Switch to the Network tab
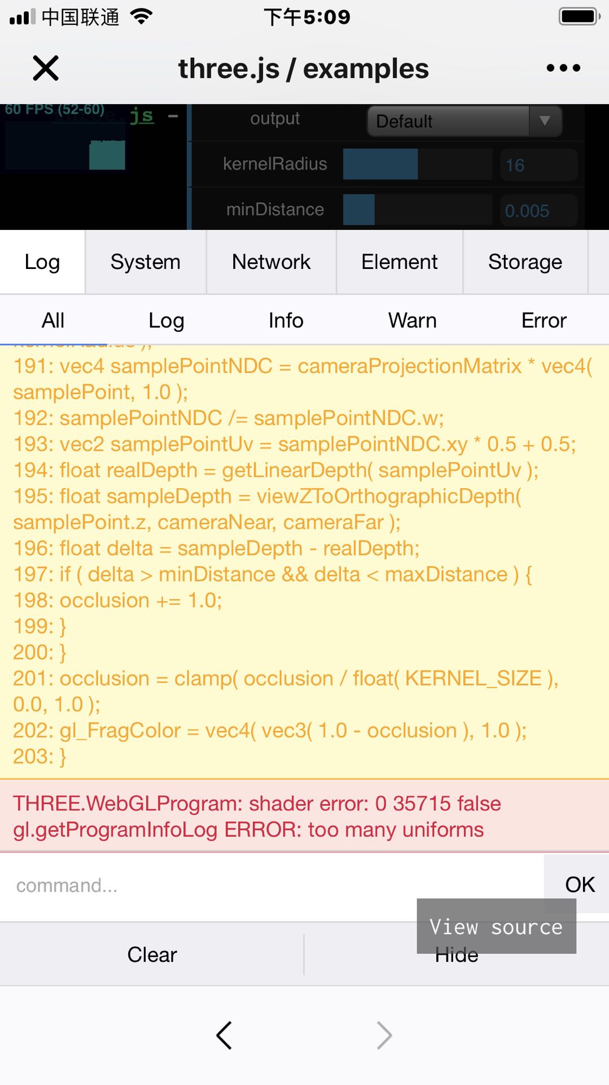 270,262
